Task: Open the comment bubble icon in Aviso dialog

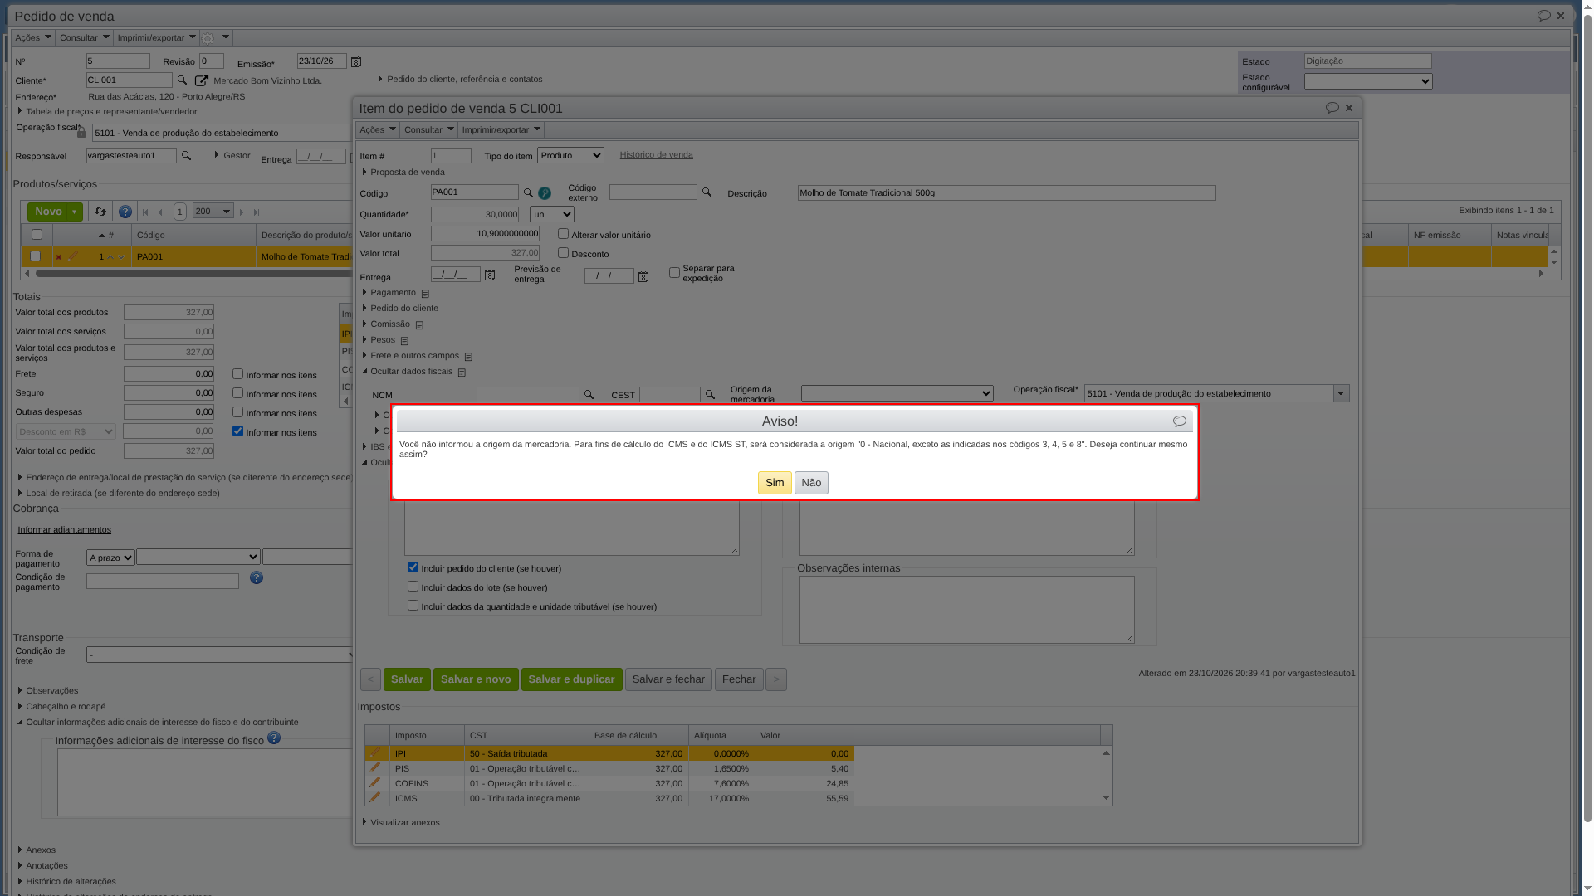Action: [x=1179, y=421]
